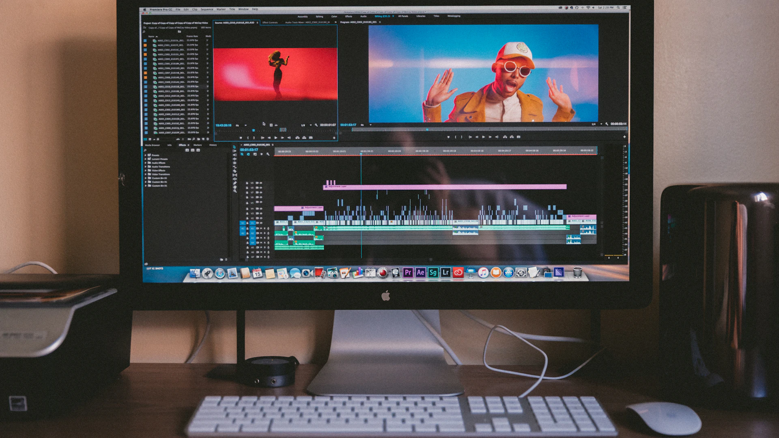Select the Razor tool in the timeline toolbar
The height and width of the screenshot is (438, 779).
(x=235, y=170)
